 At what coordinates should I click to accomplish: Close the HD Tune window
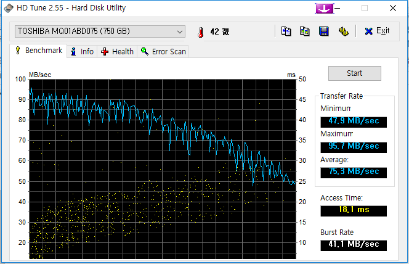coord(393,9)
